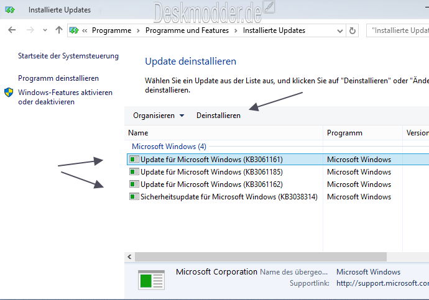The height and width of the screenshot is (300, 429).
Task: Click Microsoft Corporation in details pane
Action: pyautogui.click(x=216, y=271)
